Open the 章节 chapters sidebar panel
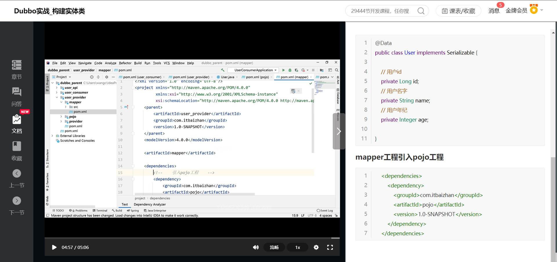This screenshot has height=262, width=557. 17,70
